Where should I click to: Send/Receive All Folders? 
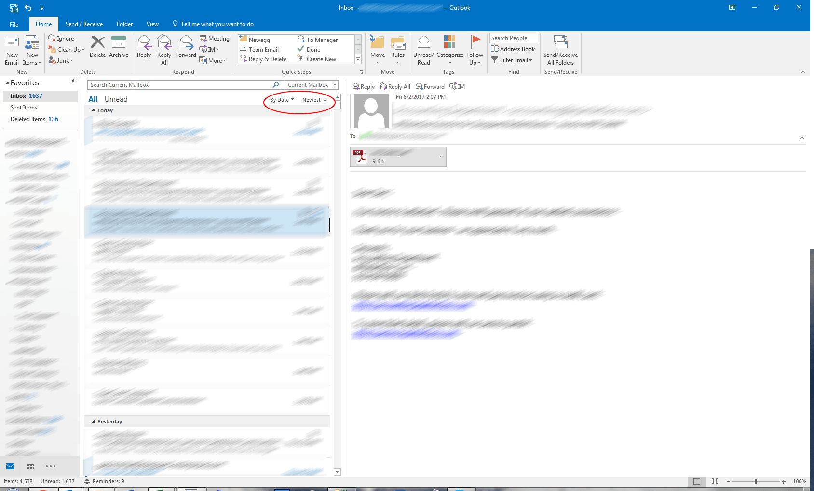560,50
